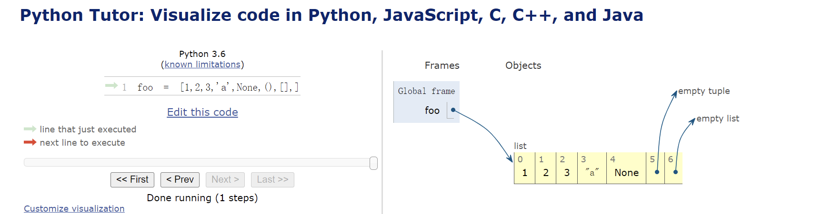The image size is (823, 214).
Task: Open the Customize visualization link
Action: 74,209
